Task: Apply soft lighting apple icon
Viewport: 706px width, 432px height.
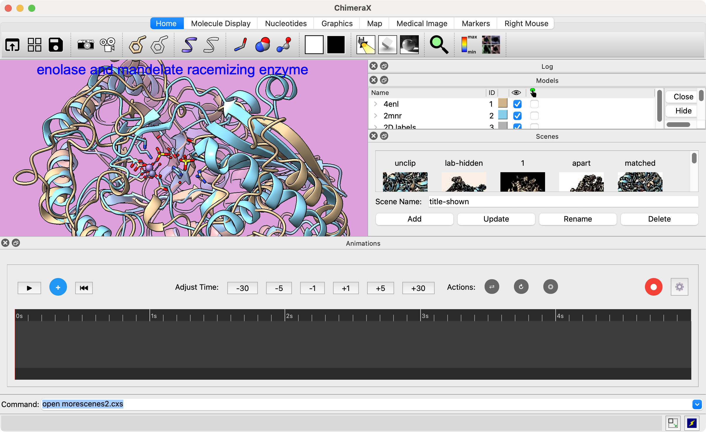Action: coord(409,45)
